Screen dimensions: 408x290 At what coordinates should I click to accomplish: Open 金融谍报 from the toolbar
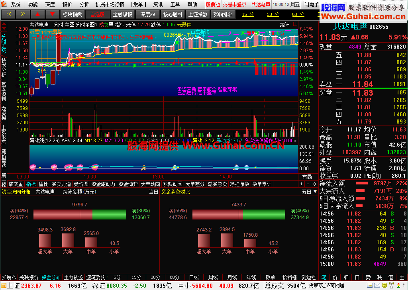(122, 14)
